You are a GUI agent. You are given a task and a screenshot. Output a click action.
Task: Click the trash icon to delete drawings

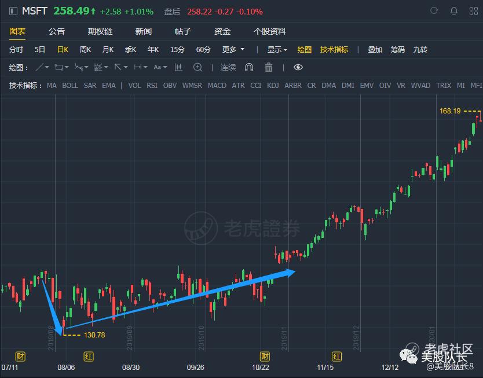269,67
